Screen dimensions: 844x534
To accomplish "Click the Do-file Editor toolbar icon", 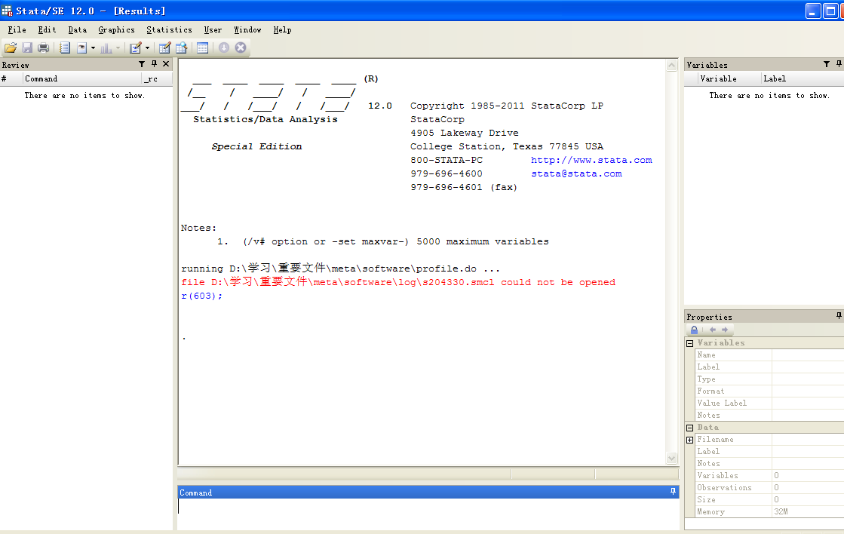I will 136,48.
